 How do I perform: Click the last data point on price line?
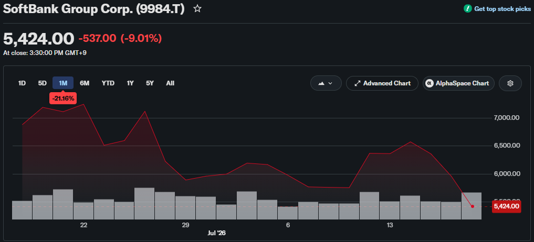click(473, 206)
